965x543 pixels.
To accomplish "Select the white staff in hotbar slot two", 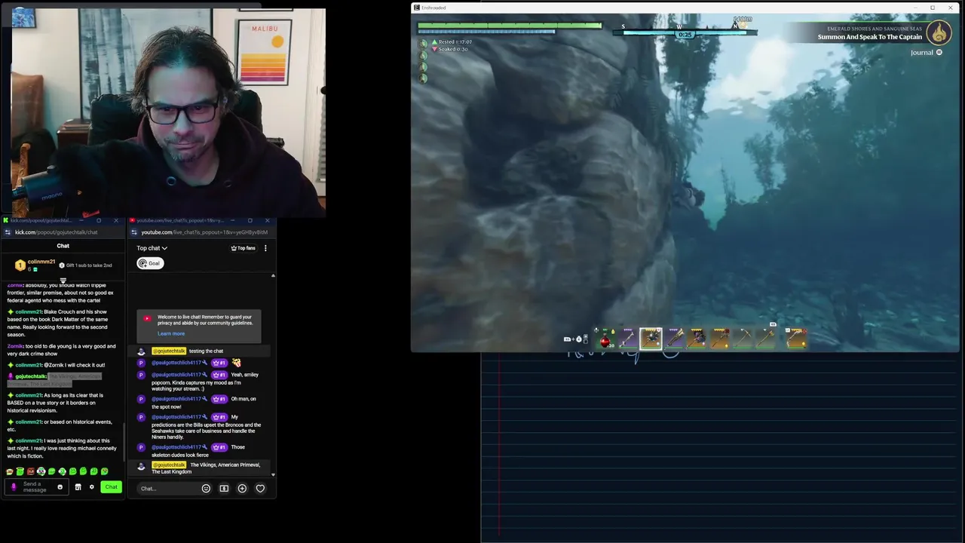I will 628,340.
